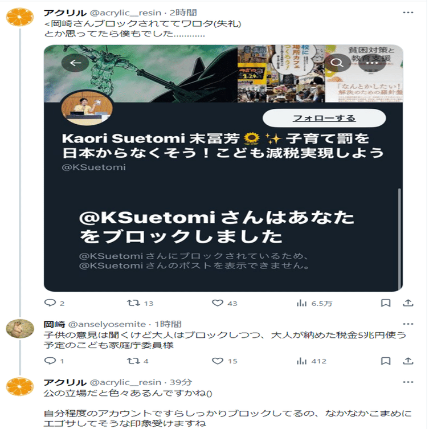429x429 pixels.
Task: Open more options menu on 岡崎's post
Action: pos(408,324)
